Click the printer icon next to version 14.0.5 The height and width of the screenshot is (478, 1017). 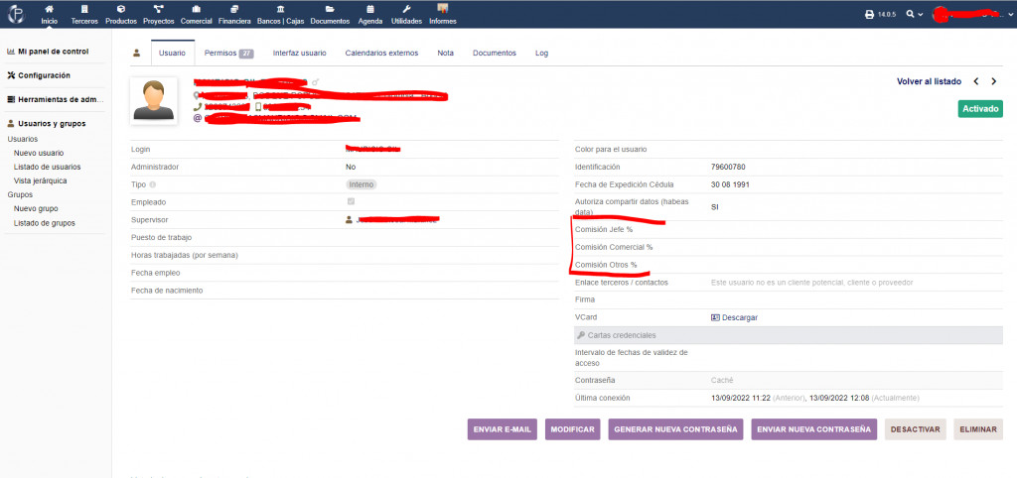[869, 14]
